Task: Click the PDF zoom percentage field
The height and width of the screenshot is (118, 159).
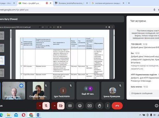Action: coord(50,27)
